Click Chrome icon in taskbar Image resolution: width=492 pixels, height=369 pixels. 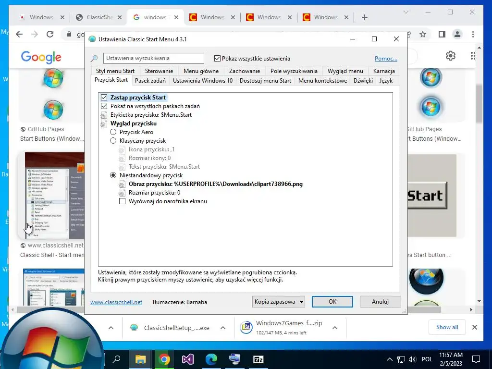[x=164, y=359]
